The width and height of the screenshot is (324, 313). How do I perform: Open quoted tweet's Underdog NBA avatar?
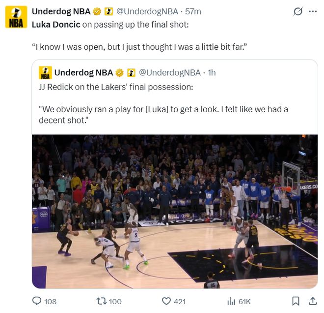[45, 73]
